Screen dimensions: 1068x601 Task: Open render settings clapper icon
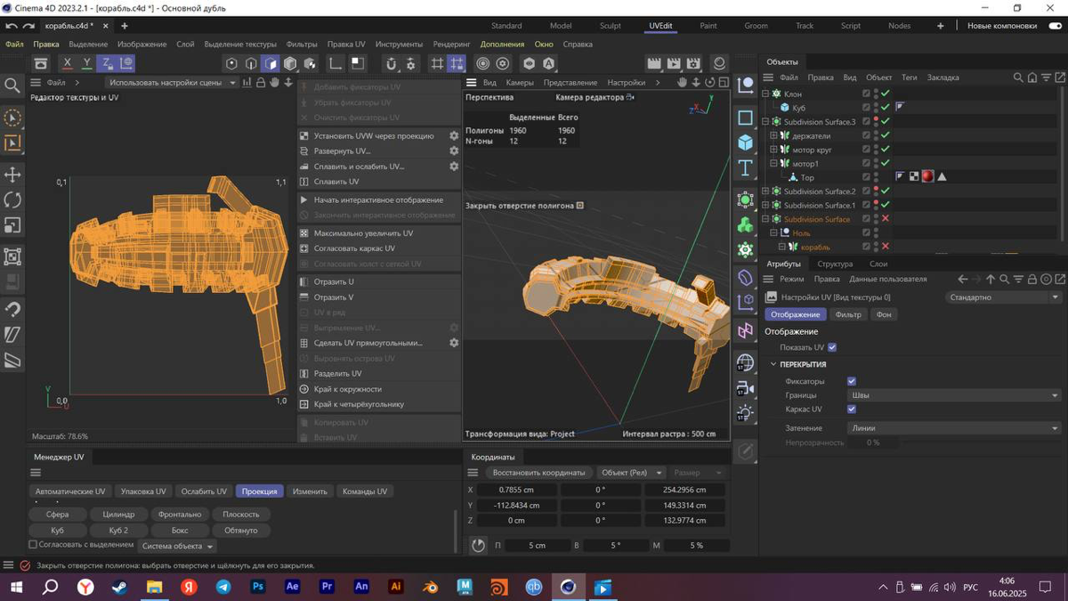[693, 63]
